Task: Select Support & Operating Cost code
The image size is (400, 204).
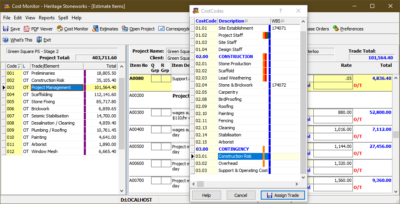Action: point(245,170)
